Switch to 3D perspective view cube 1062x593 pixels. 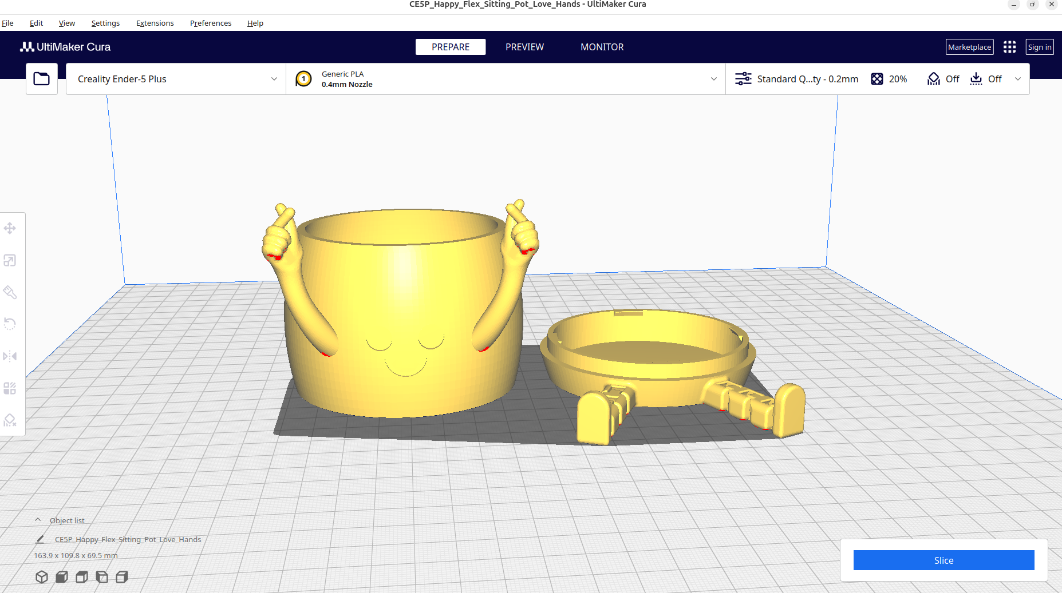click(x=42, y=577)
